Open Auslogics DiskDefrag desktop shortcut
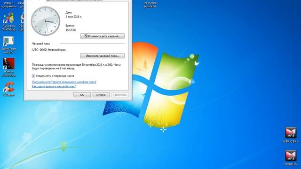This screenshot has width=301, height=169. click(8, 22)
